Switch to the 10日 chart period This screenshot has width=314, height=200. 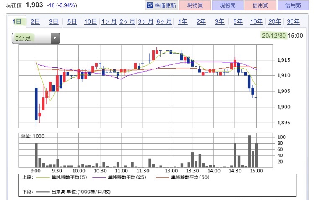tap(91, 22)
